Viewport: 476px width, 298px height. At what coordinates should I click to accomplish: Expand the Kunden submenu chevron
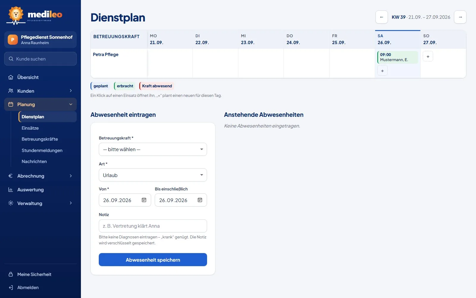coord(71,91)
